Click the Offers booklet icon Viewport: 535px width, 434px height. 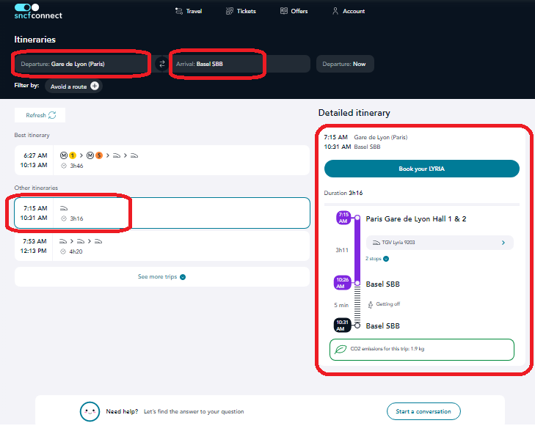click(x=284, y=11)
